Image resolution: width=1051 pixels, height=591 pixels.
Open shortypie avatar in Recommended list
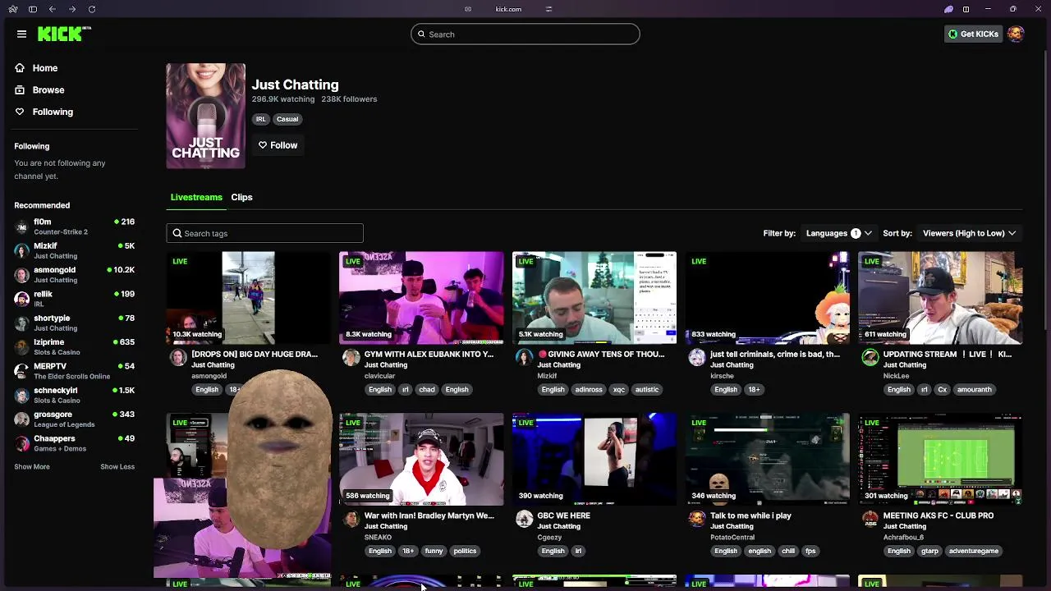[x=21, y=323]
